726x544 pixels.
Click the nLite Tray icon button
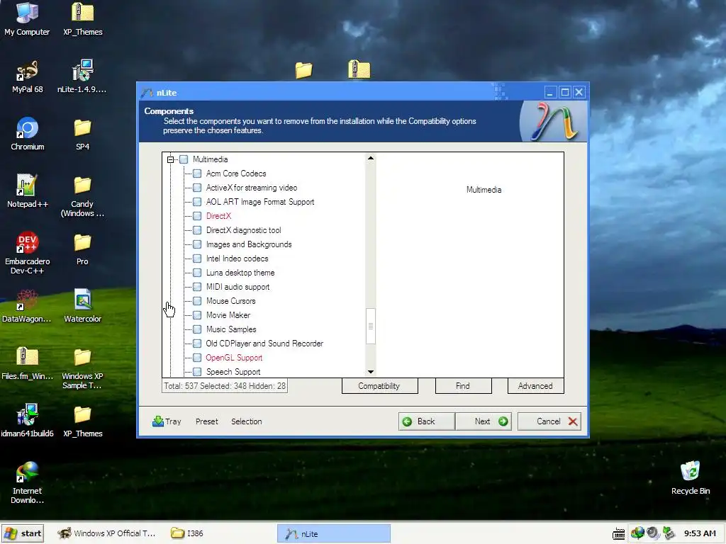point(167,421)
